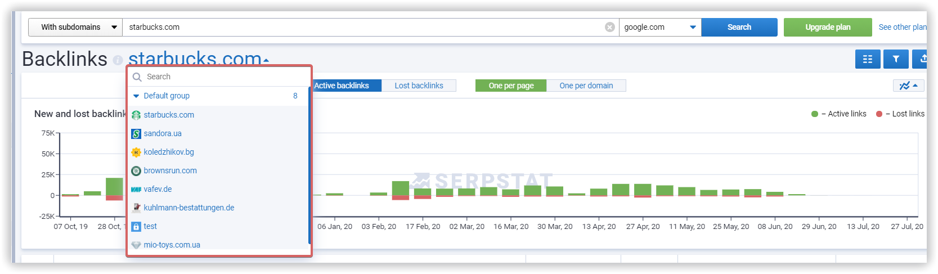Click the blue Search button
The image size is (938, 274).
point(739,27)
